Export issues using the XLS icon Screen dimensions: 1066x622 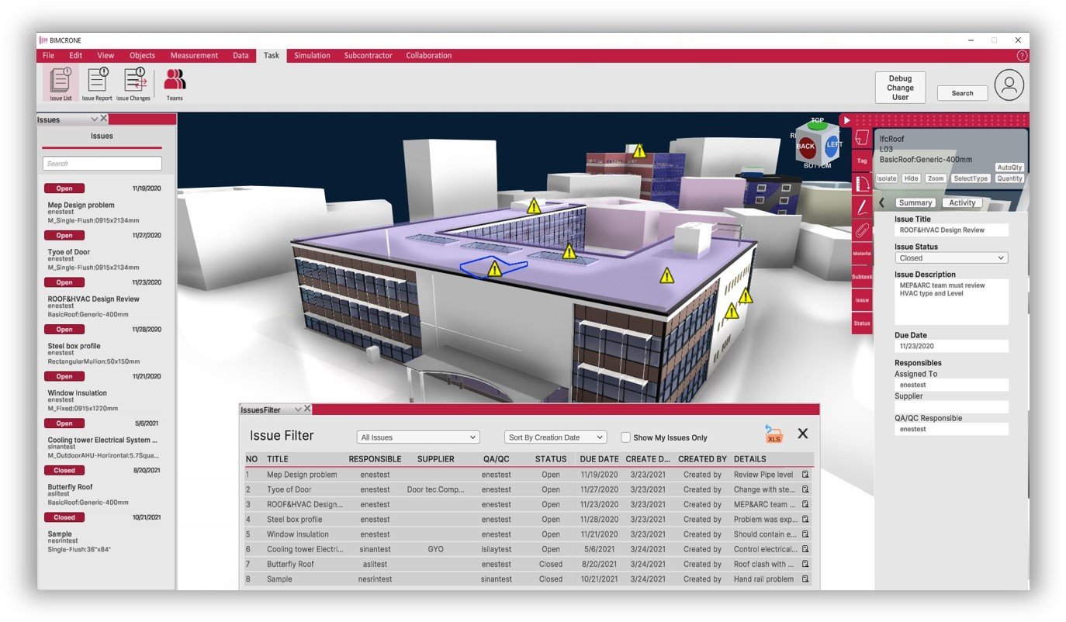pyautogui.click(x=774, y=434)
